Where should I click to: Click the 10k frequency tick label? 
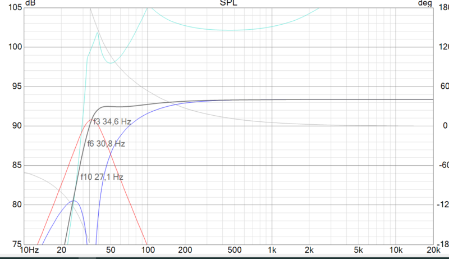[x=396, y=250]
